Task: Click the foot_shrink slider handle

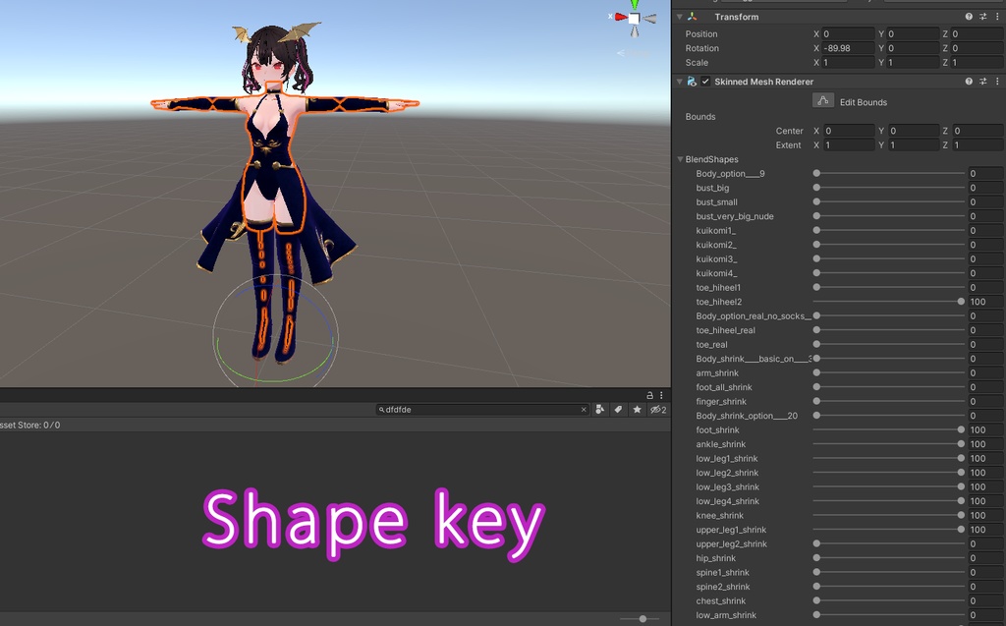Action: 961,429
